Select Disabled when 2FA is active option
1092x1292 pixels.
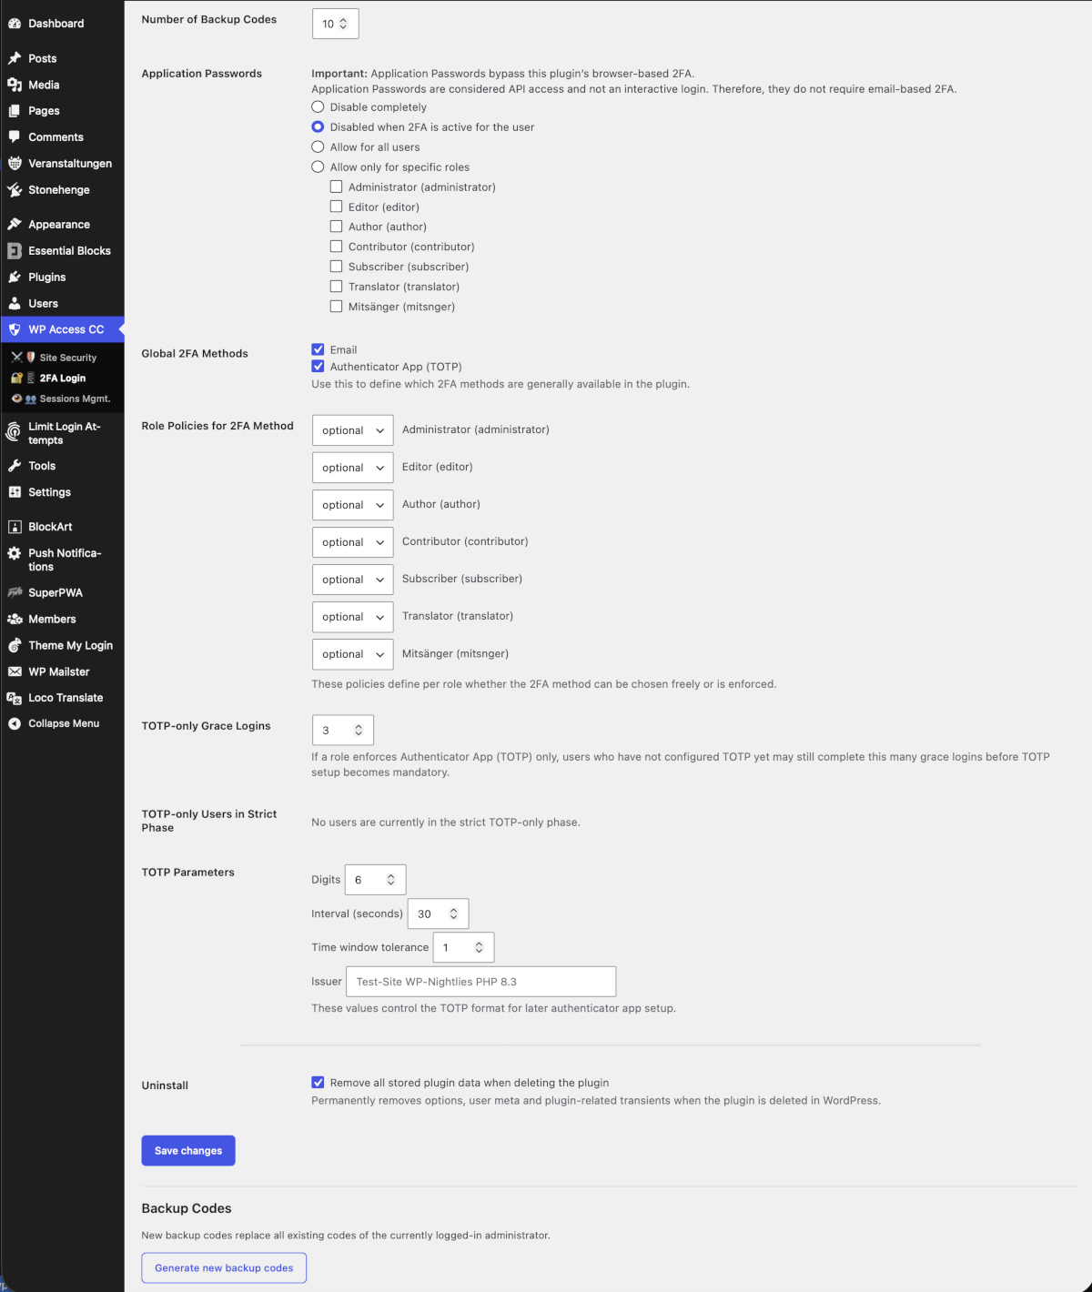pos(318,127)
